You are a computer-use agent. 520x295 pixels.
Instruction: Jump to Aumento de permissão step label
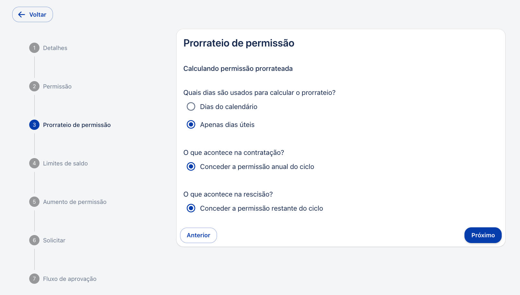(75, 202)
